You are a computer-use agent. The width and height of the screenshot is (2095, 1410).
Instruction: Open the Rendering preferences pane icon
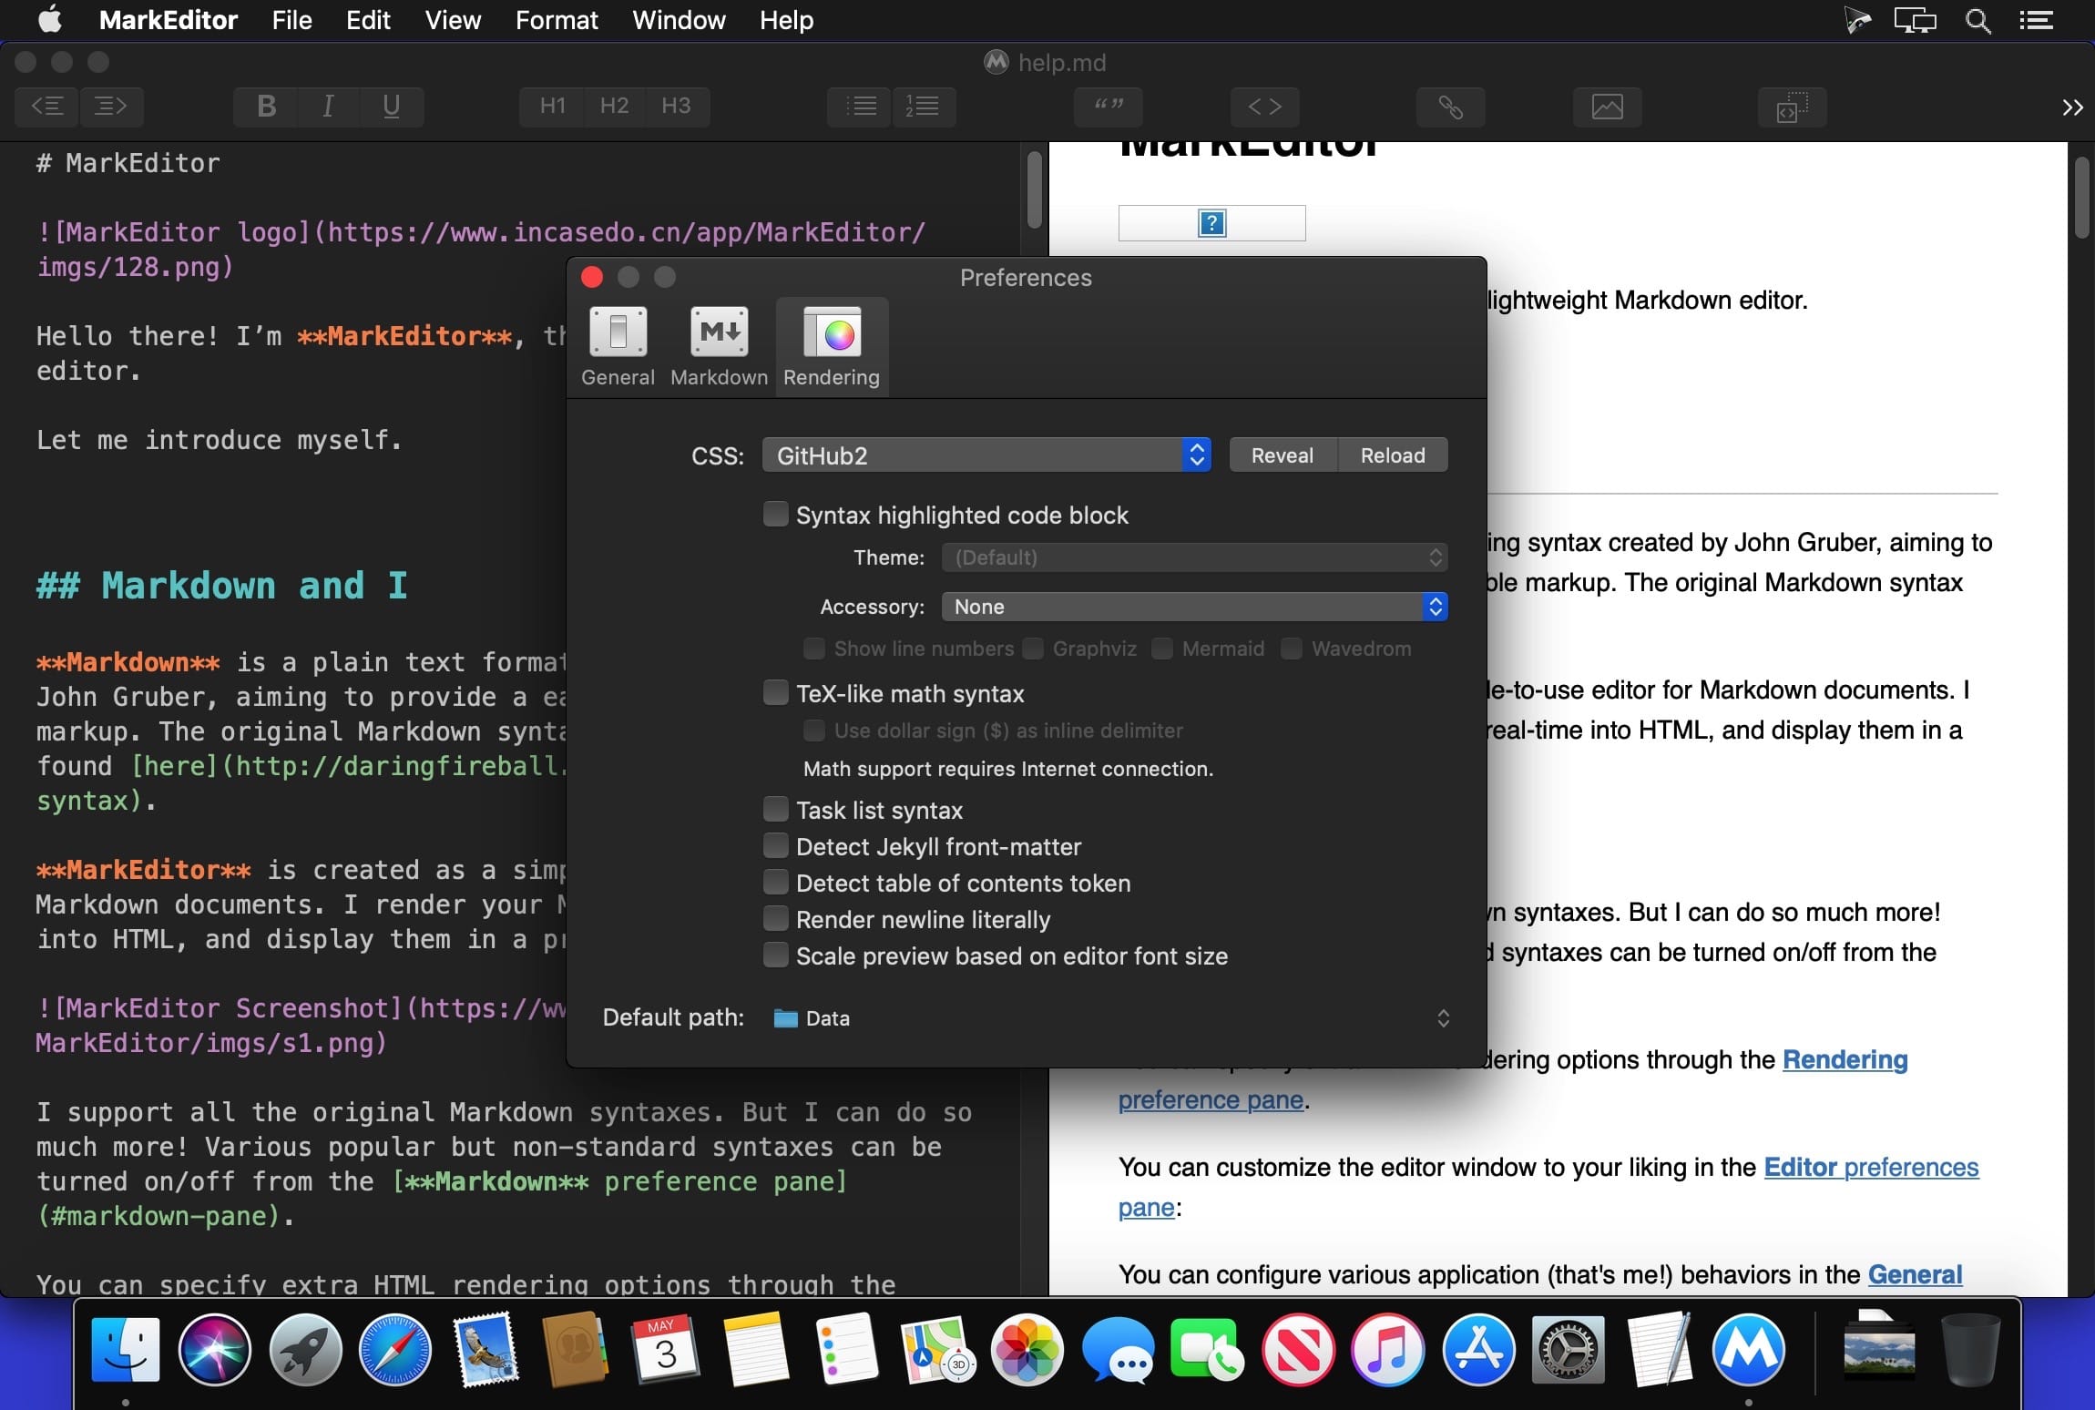832,347
